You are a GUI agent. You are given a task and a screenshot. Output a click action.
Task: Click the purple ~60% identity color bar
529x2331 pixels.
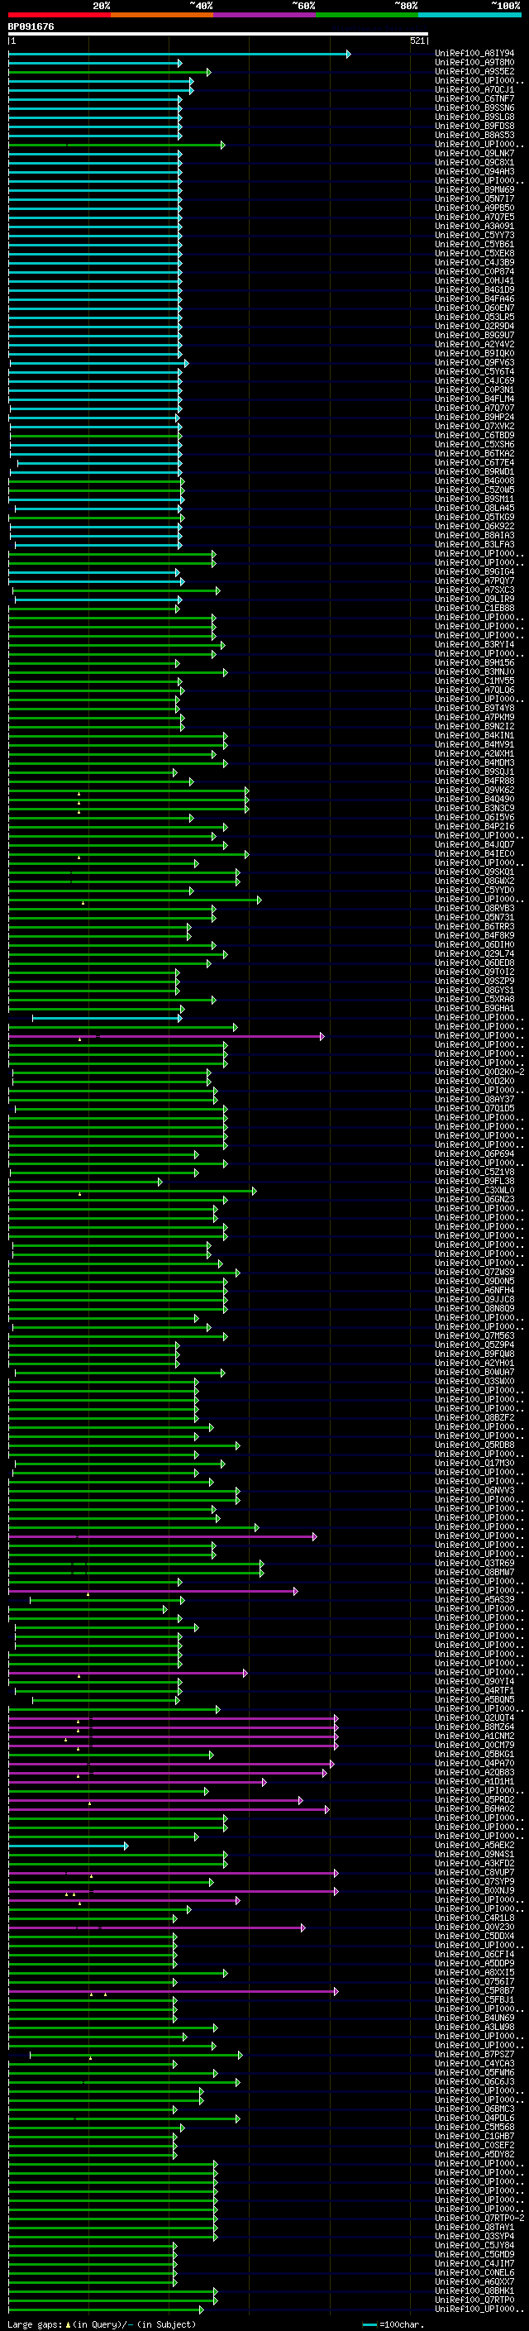(265, 15)
